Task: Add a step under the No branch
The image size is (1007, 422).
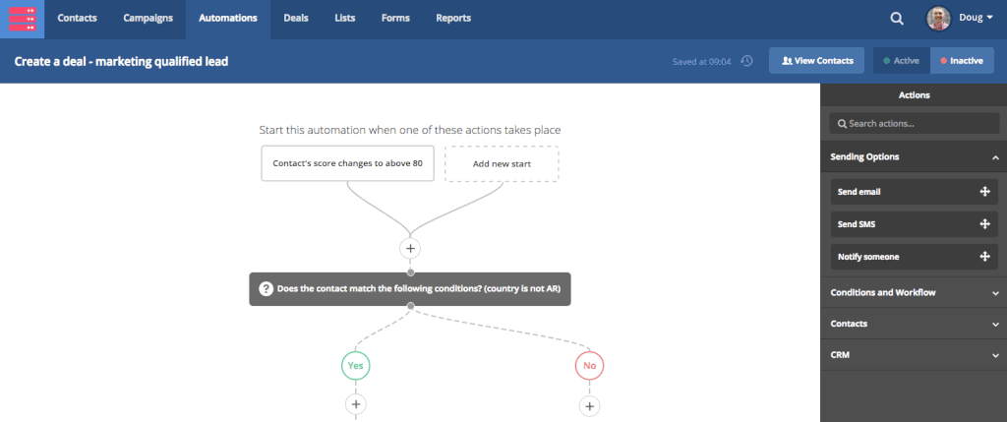Action: tap(589, 404)
